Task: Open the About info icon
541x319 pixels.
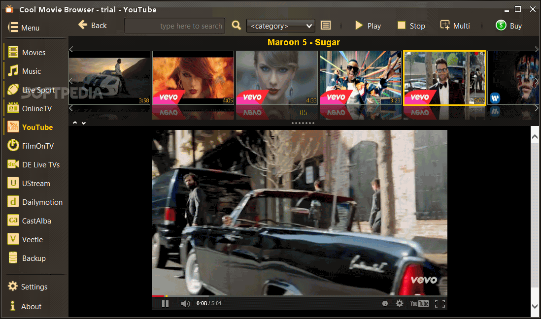Action: click(13, 306)
